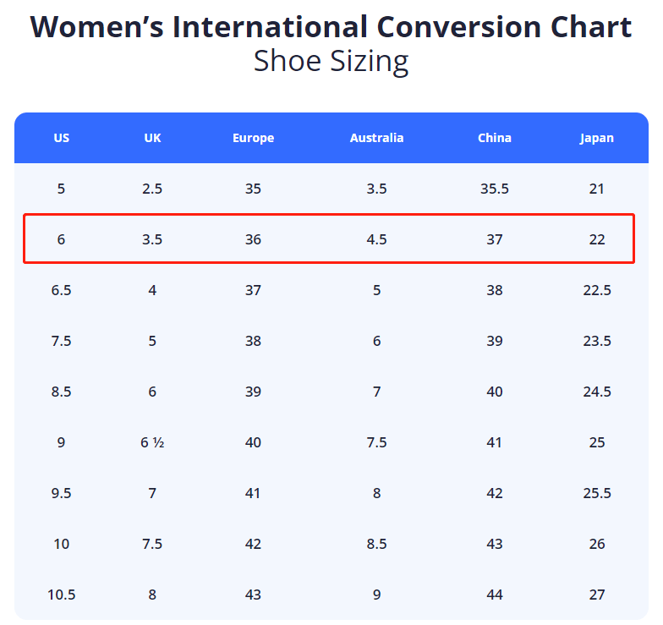The height and width of the screenshot is (625, 663).
Task: Select UK size 3.5 cell
Action: (x=152, y=239)
